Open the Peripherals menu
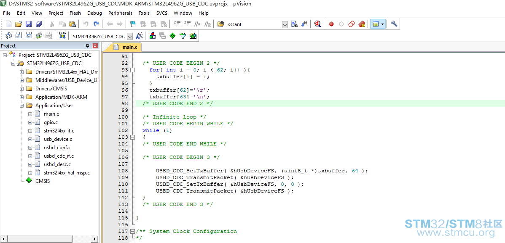The height and width of the screenshot is (243, 505). (120, 13)
